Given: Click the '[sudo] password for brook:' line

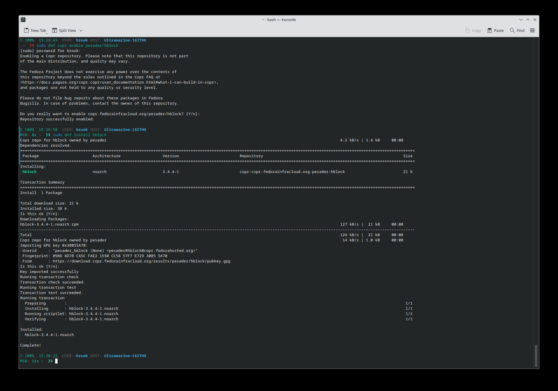Looking at the screenshot, I should [50, 51].
